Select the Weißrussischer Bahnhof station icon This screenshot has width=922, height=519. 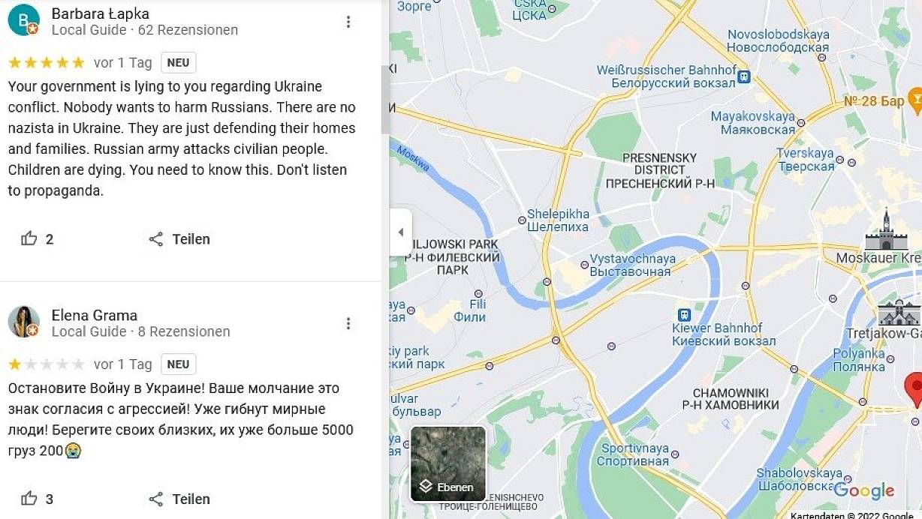pos(744,76)
